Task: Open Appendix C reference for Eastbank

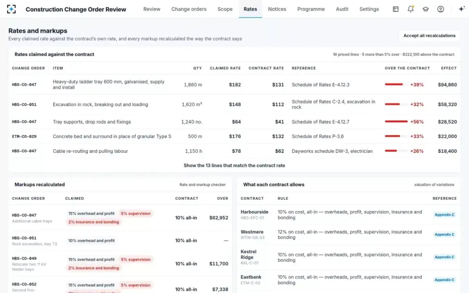Action: 444,280
